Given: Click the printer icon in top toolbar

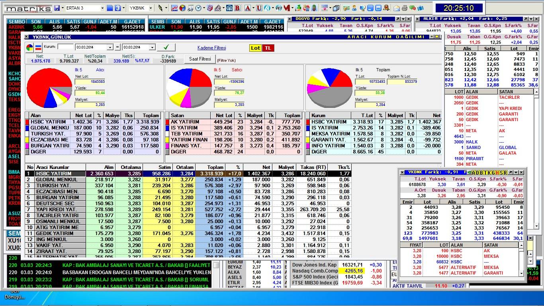Looking at the screenshot, I should [x=404, y=8].
